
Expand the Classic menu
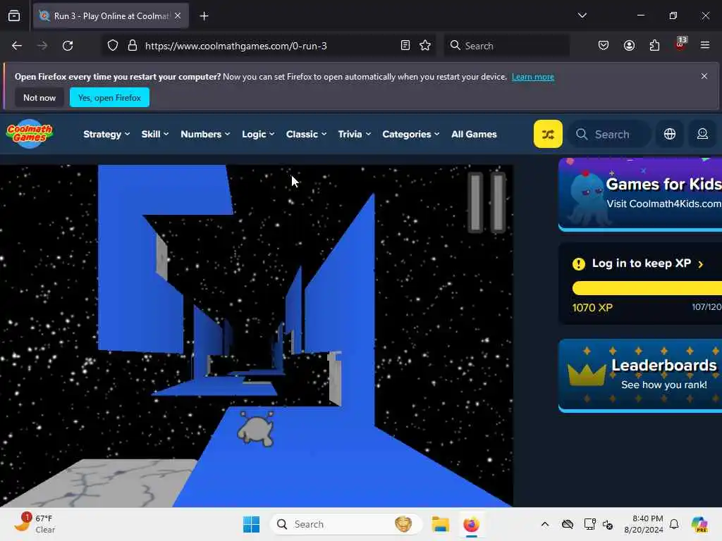[306, 135]
